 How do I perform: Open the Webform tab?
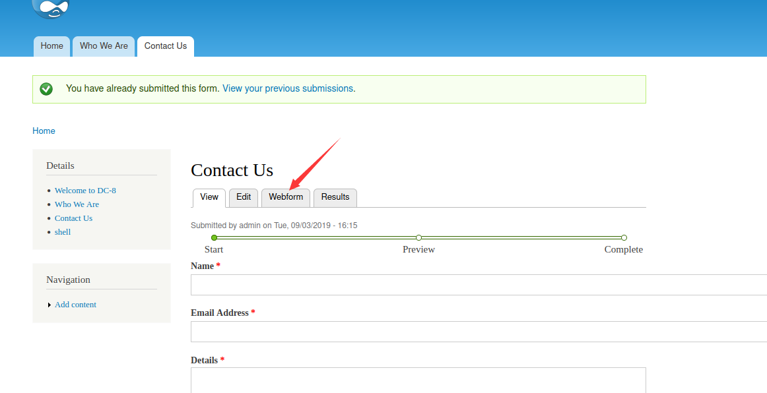[286, 197]
